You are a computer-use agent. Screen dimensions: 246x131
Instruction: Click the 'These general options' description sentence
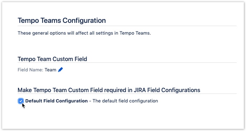(x=84, y=33)
